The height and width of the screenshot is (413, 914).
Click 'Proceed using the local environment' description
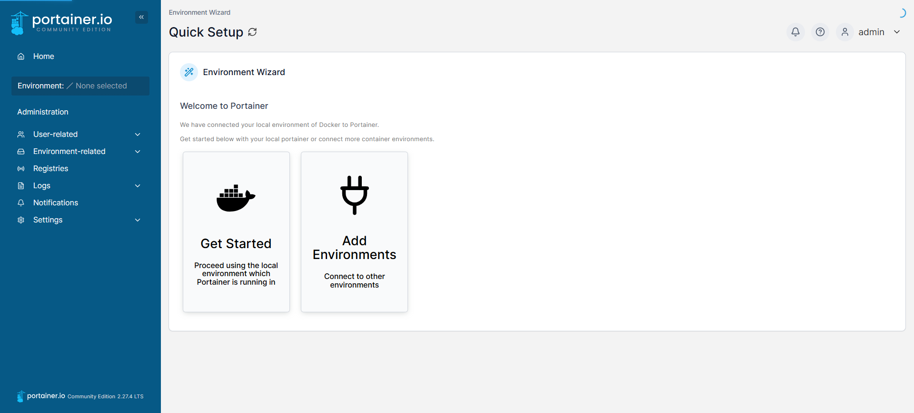236,274
